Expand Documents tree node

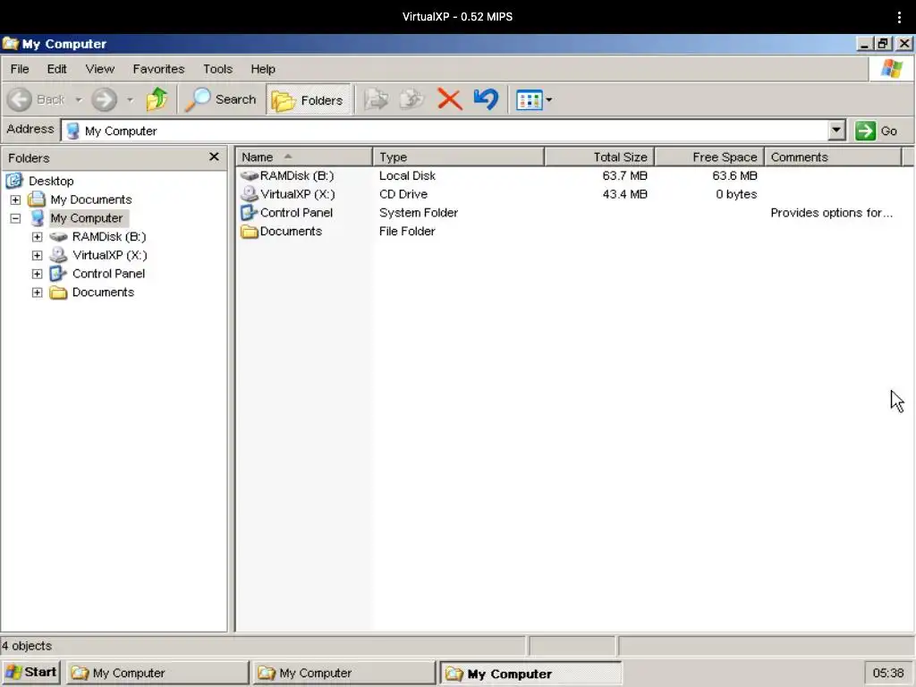(x=37, y=293)
